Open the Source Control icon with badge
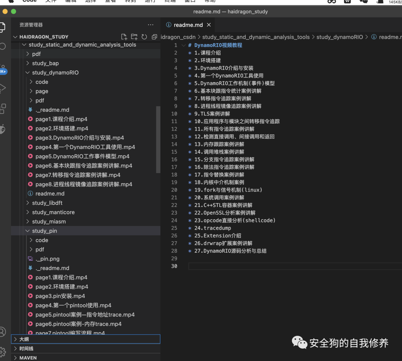402x361 pixels. 3,69
